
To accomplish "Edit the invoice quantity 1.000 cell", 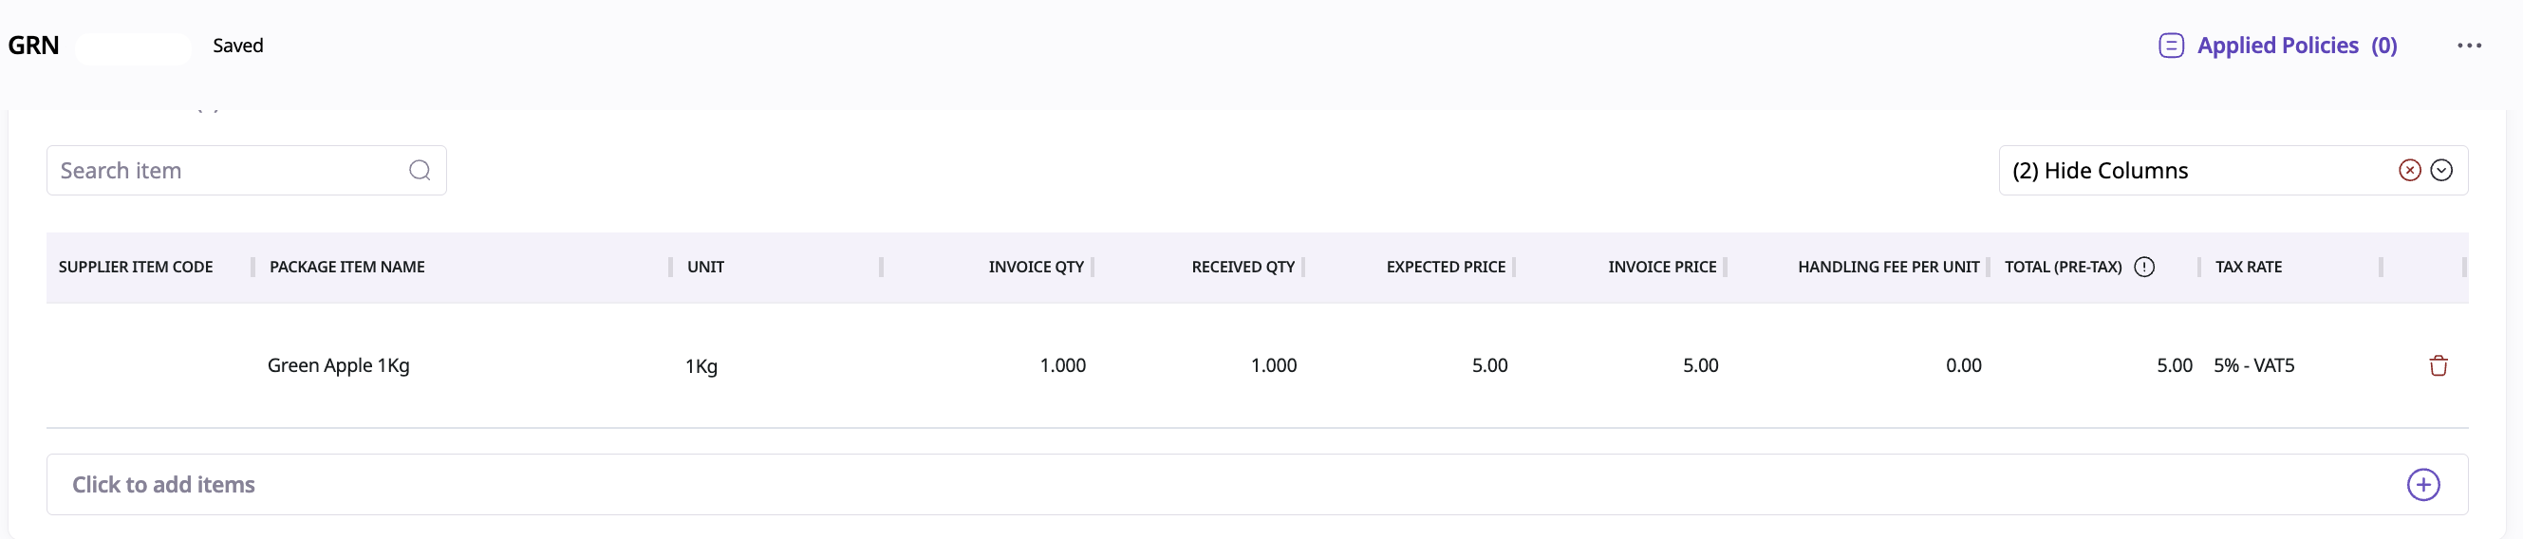I will point(1062,365).
